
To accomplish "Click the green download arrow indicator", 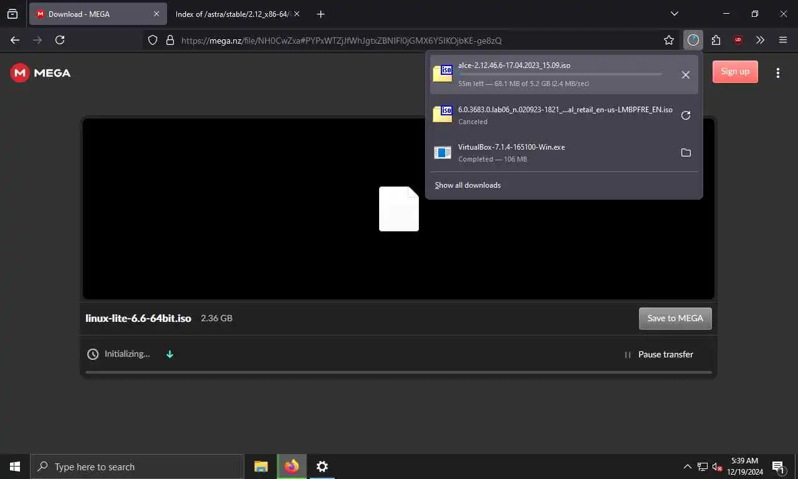I will pos(170,354).
